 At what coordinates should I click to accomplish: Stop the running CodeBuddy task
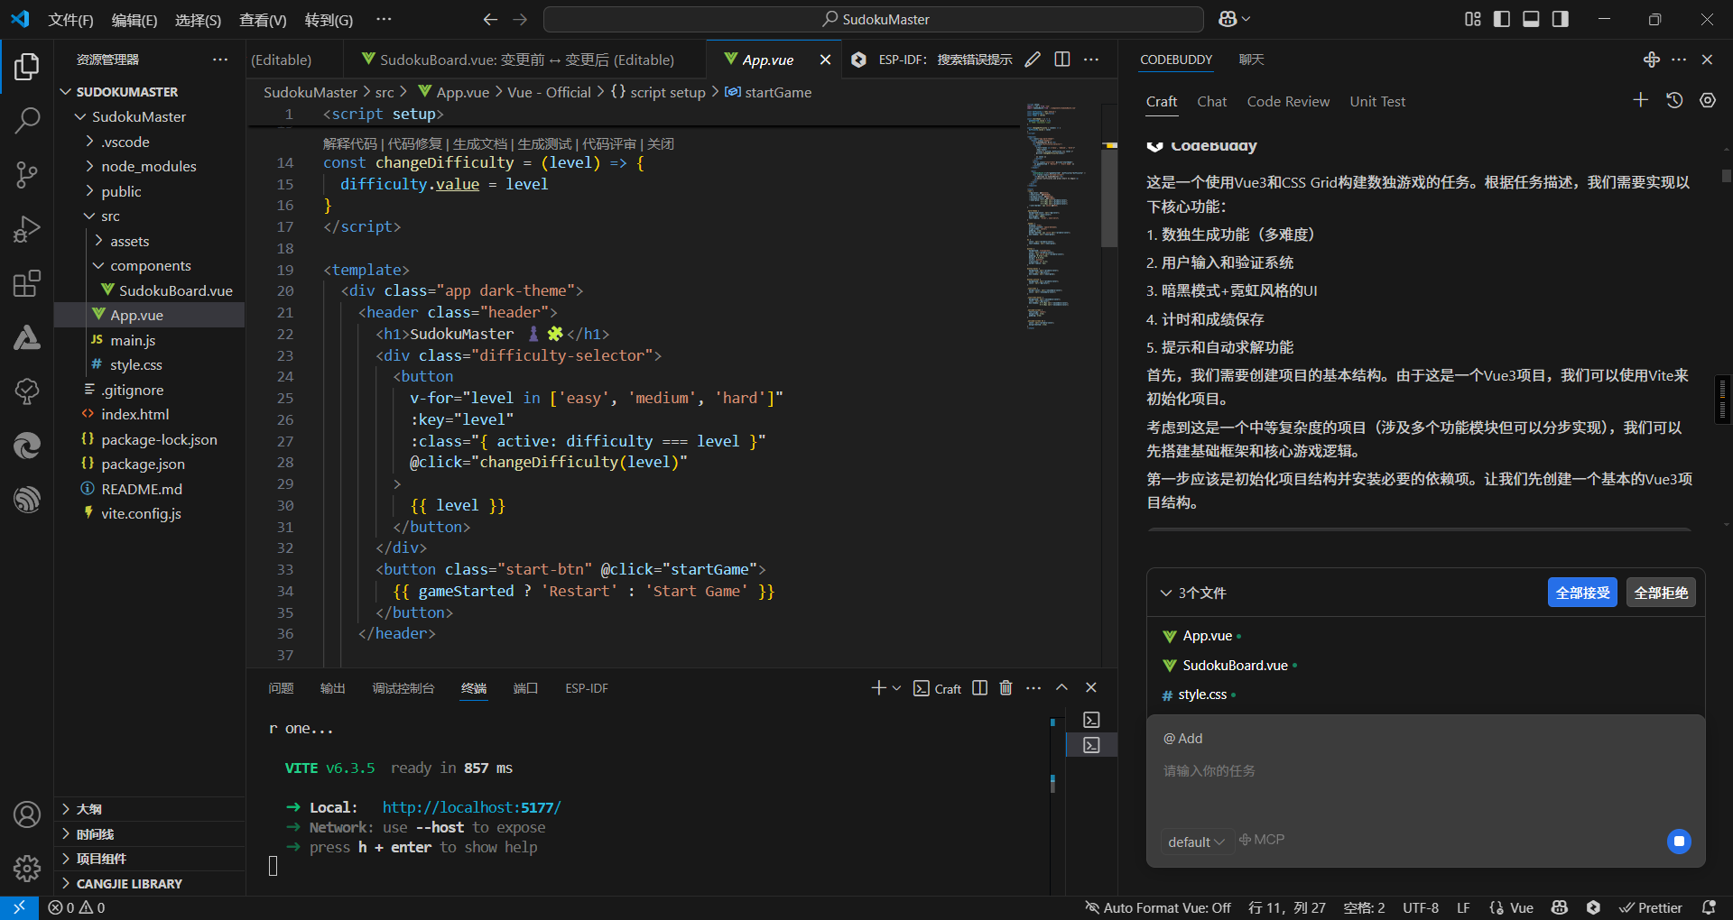tap(1679, 842)
